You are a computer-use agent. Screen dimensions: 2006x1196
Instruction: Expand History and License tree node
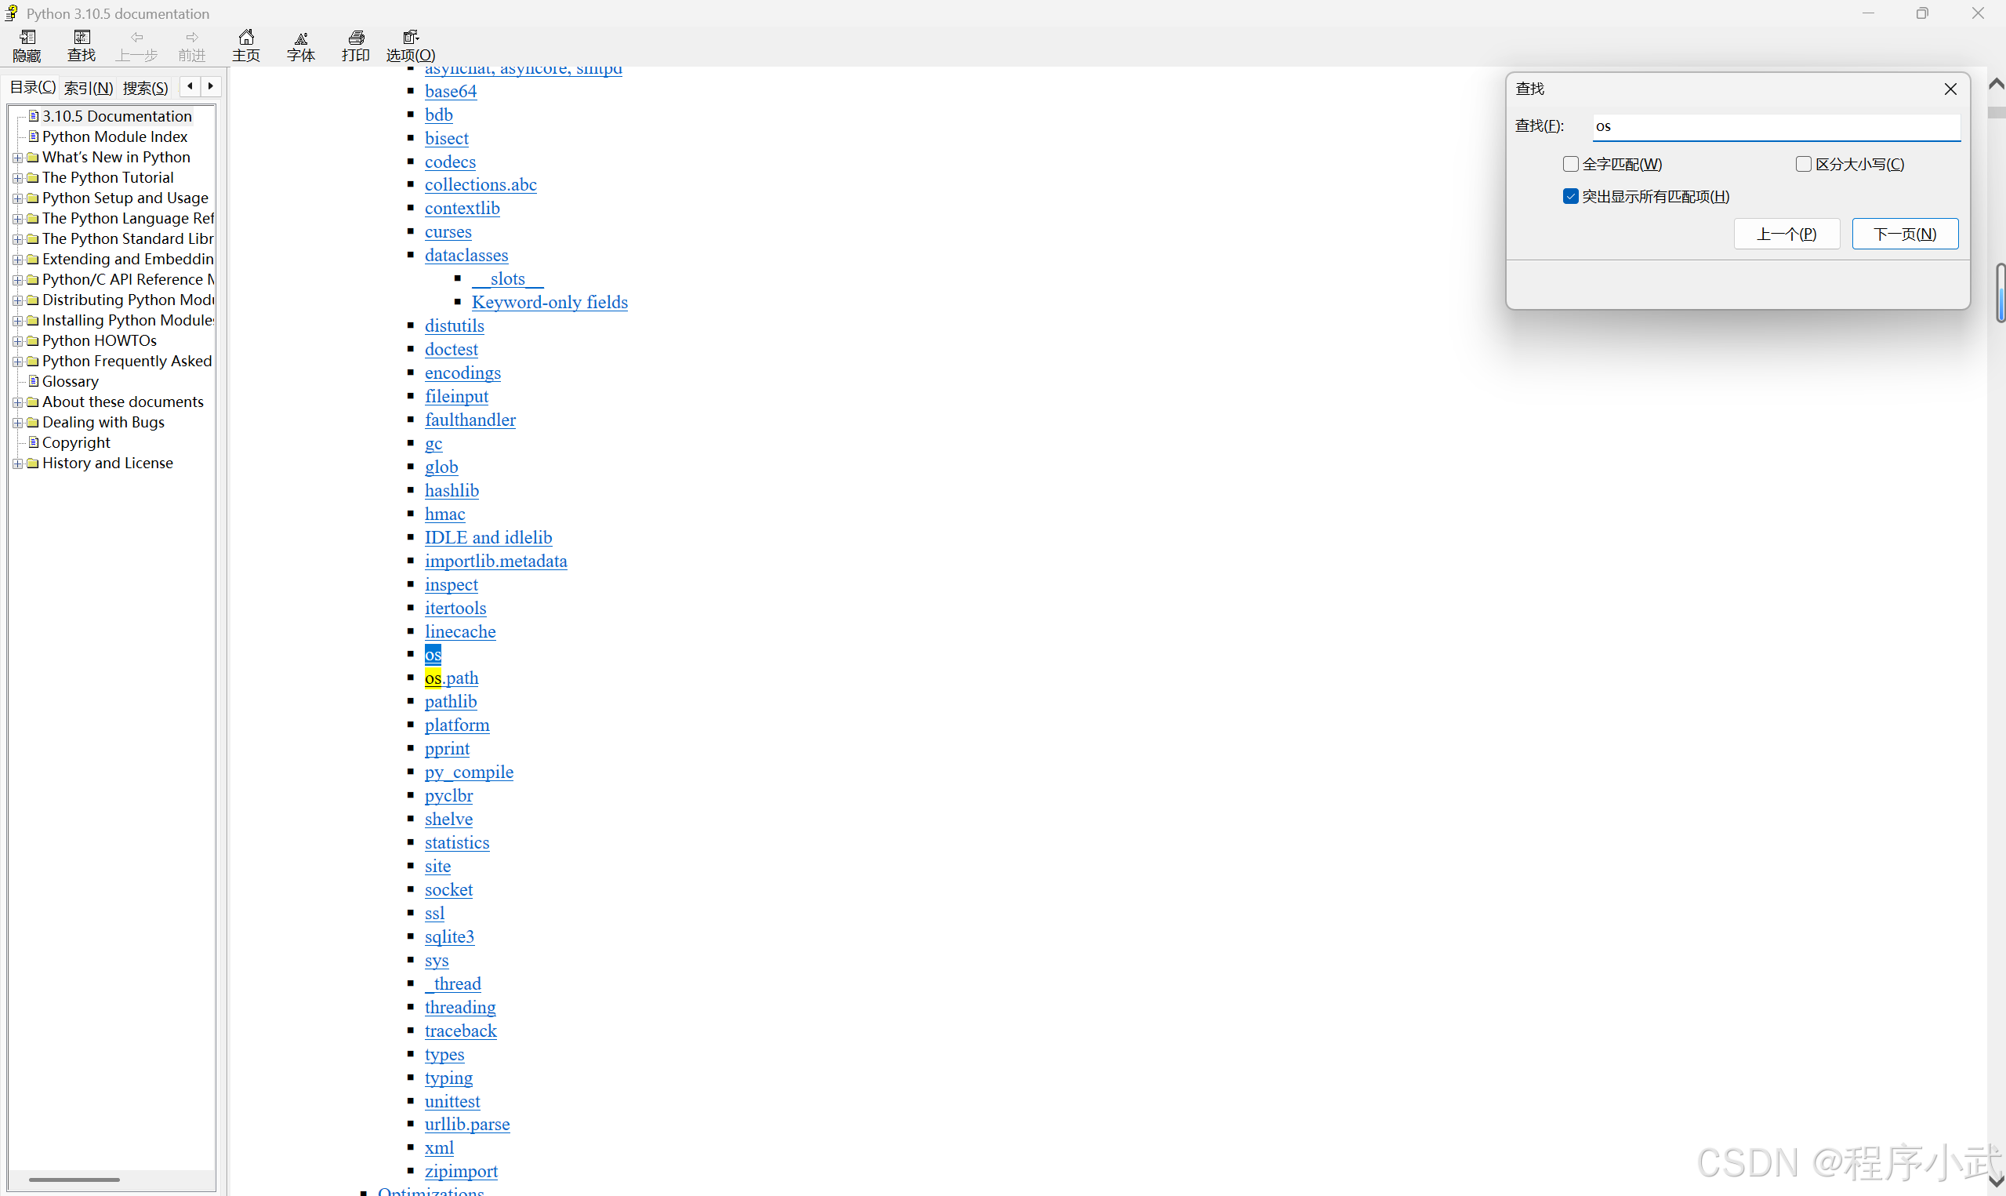tap(18, 463)
